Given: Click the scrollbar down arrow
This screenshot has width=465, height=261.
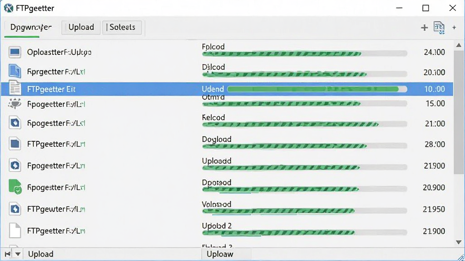Looking at the screenshot, I should (459, 242).
